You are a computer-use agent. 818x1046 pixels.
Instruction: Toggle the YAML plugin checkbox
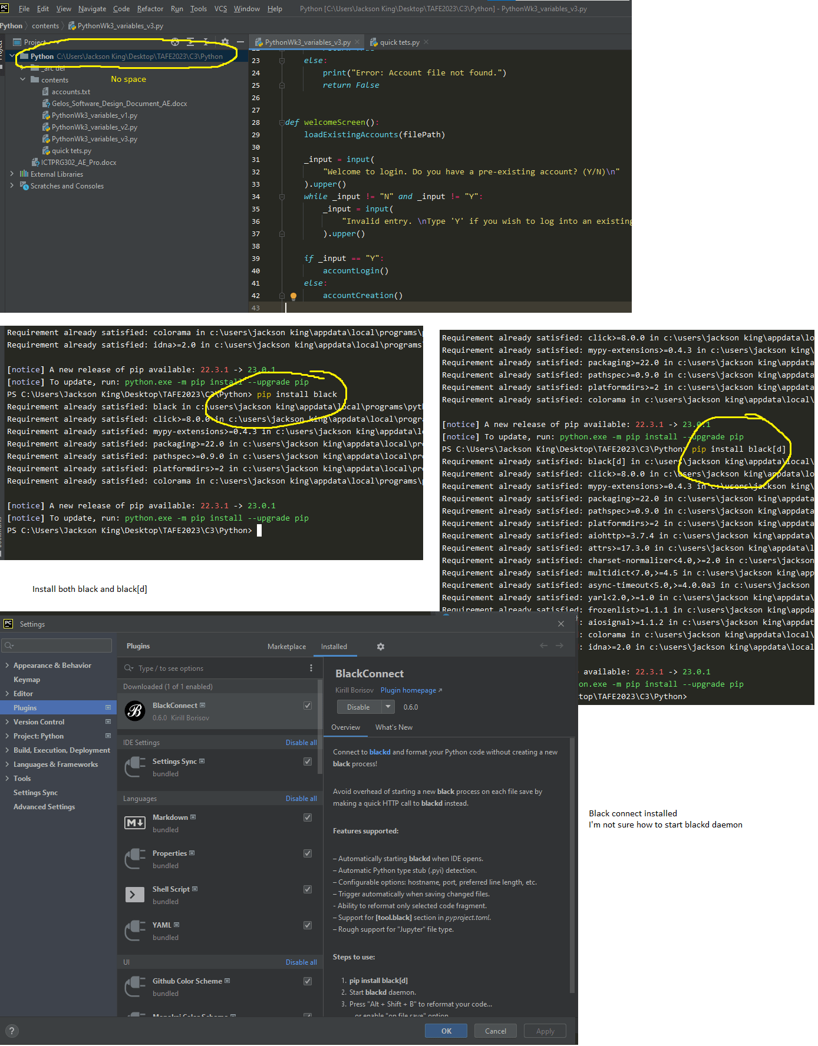pyautogui.click(x=308, y=925)
